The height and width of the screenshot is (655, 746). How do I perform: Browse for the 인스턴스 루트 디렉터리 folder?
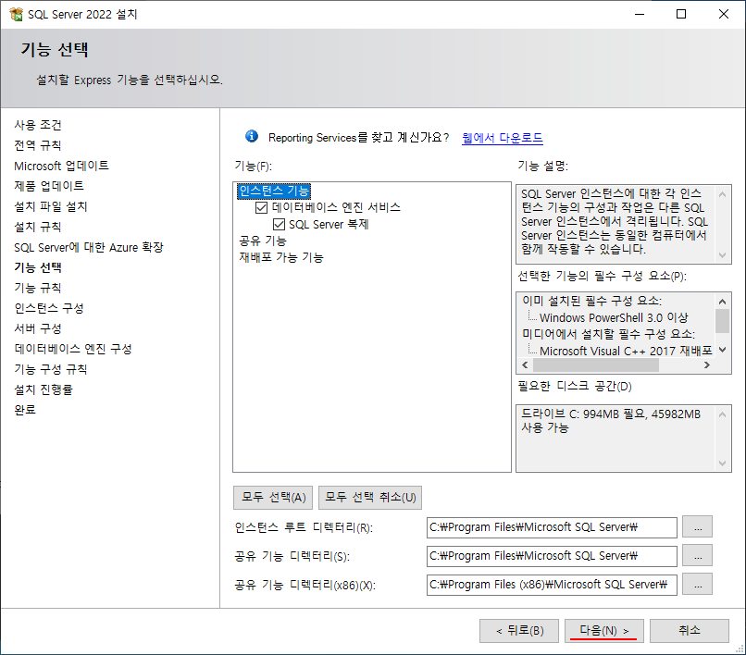coord(697,527)
